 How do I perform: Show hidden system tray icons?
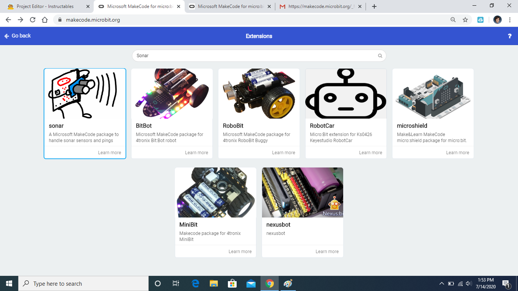point(441,283)
